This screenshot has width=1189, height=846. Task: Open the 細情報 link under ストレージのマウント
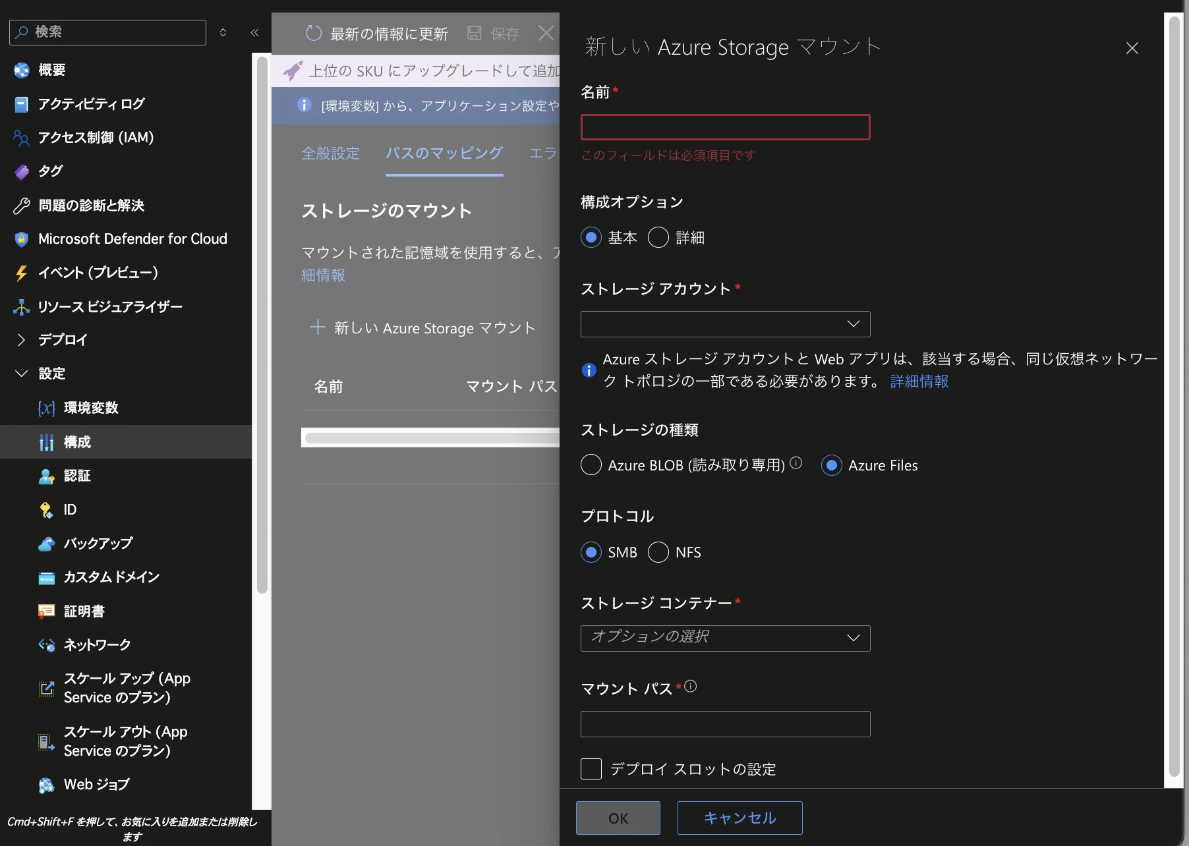(323, 275)
